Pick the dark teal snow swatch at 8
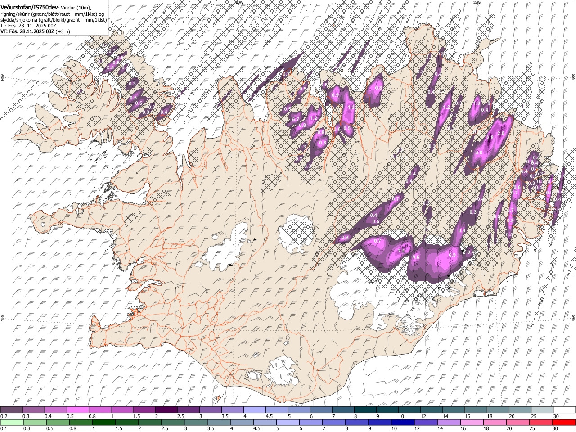576x432 pixels. coord(365,409)
